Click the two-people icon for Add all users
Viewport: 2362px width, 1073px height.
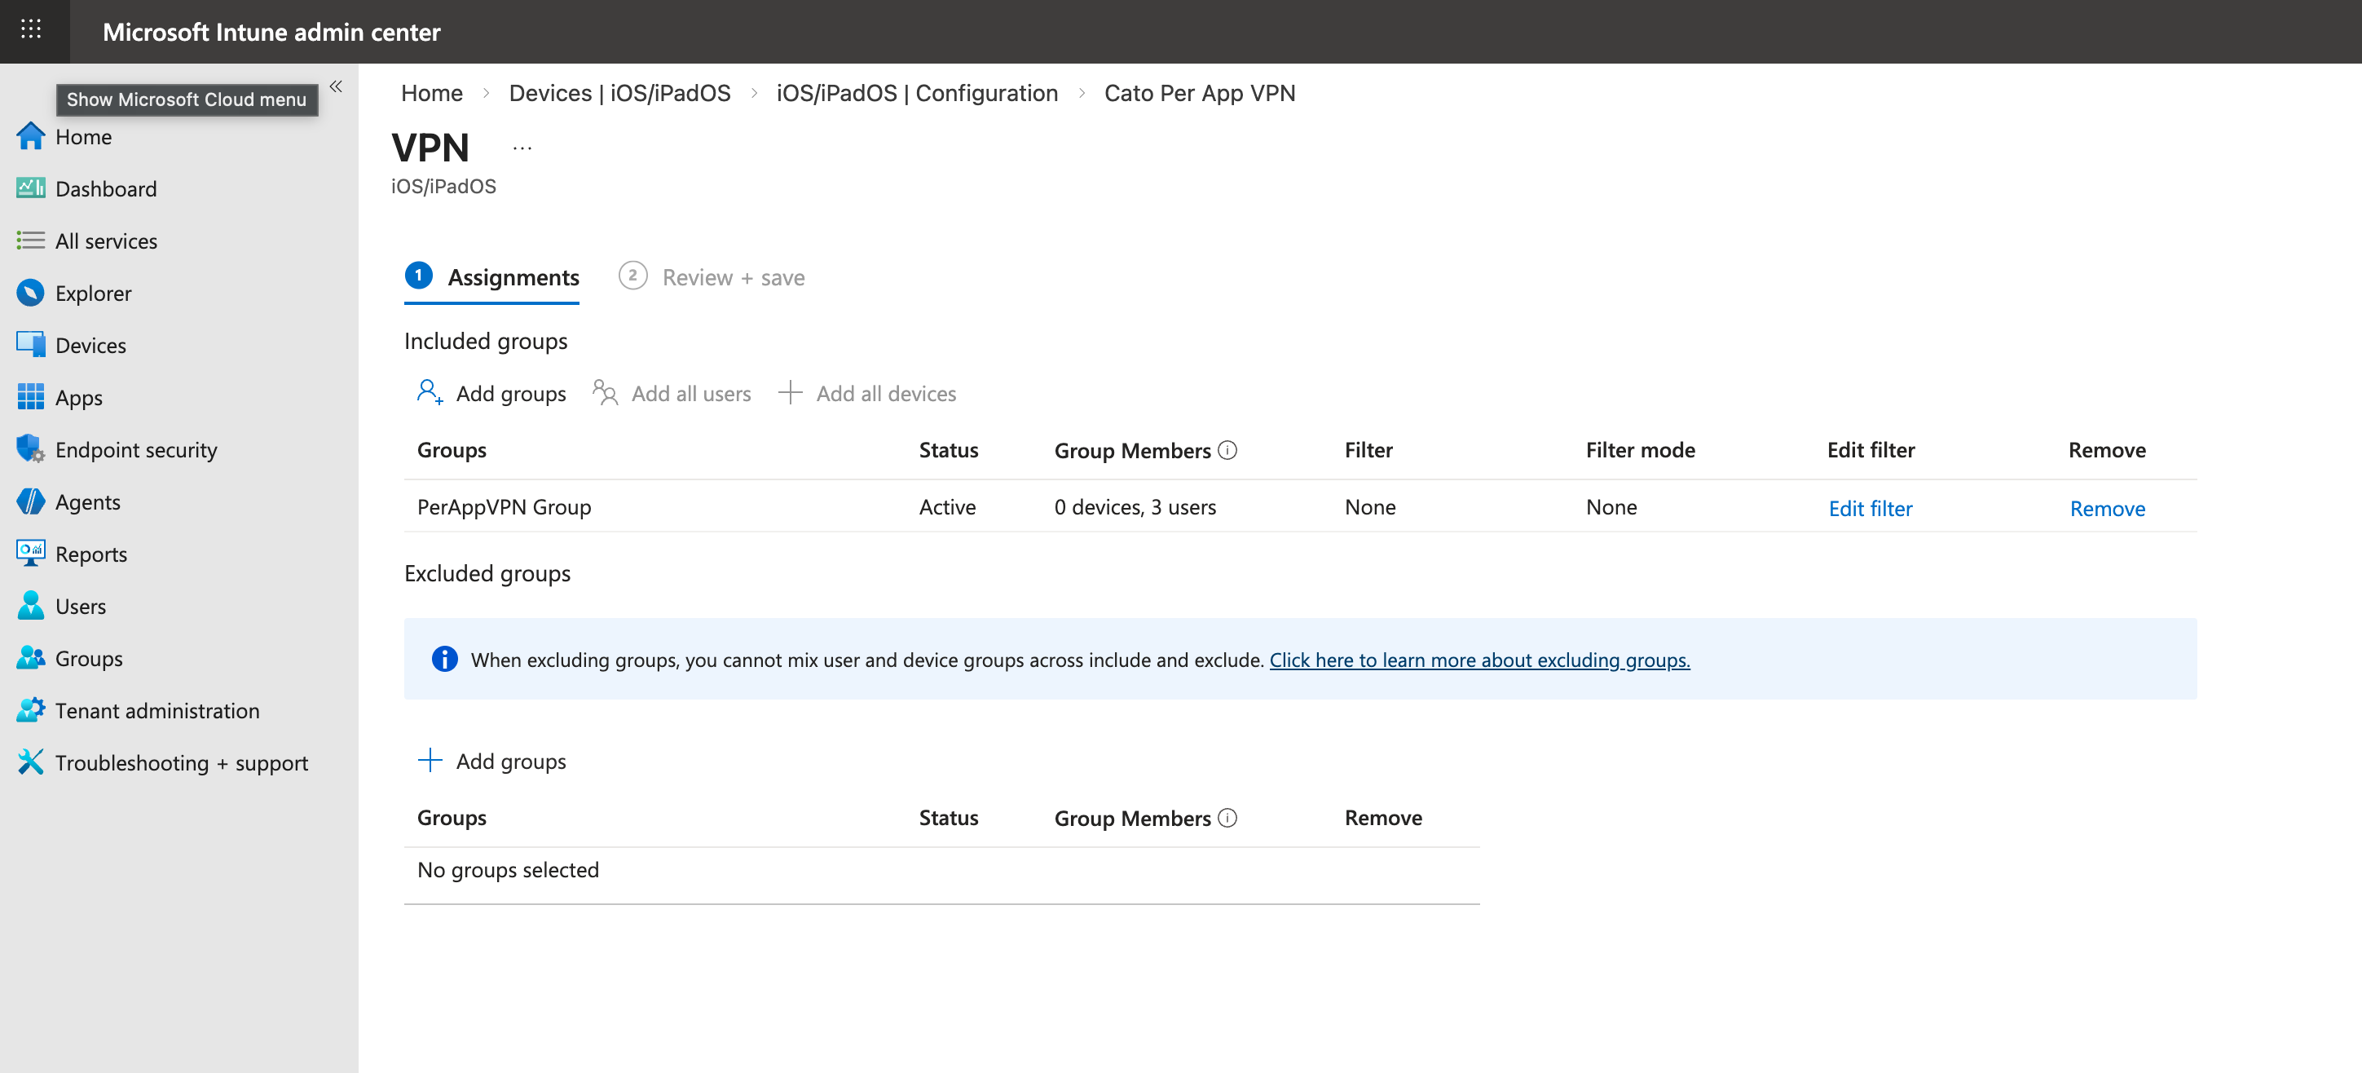[x=605, y=392]
